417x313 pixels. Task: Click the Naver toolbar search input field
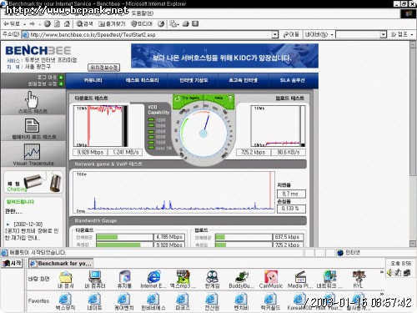click(x=359, y=34)
